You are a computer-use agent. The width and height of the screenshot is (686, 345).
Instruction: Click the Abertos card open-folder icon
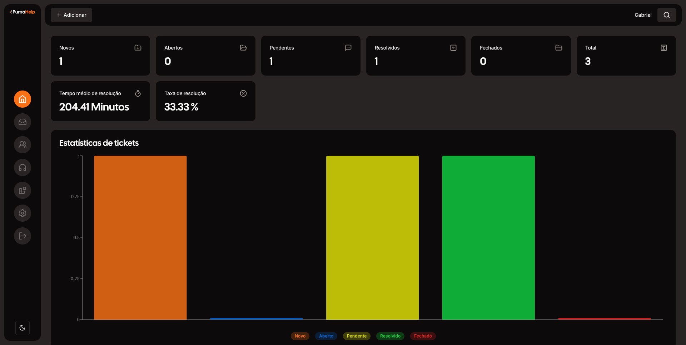[x=243, y=48]
